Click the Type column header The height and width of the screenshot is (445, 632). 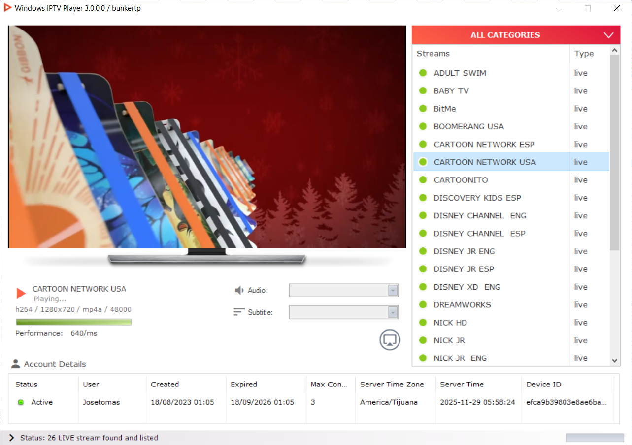click(x=584, y=54)
